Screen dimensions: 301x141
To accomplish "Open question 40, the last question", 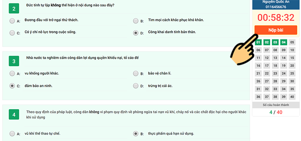I will tap(292, 97).
